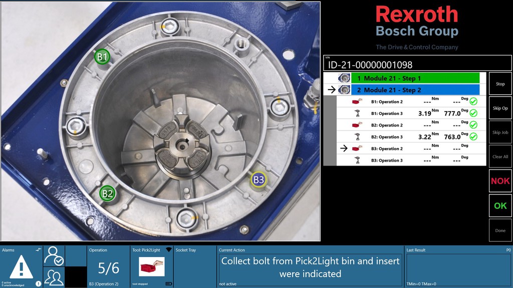Click the green check for B1: Operation 2

click(473, 101)
